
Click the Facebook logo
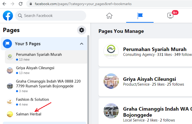8,16
